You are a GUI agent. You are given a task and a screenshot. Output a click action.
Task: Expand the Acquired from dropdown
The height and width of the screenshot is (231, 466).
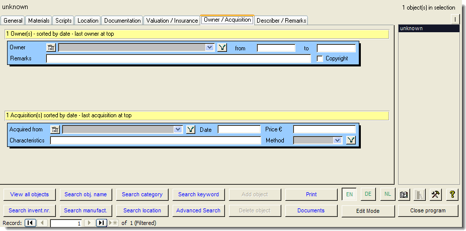pos(178,129)
